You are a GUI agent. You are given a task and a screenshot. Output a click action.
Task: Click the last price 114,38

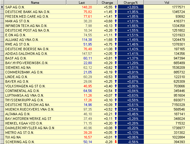(x=87, y=40)
